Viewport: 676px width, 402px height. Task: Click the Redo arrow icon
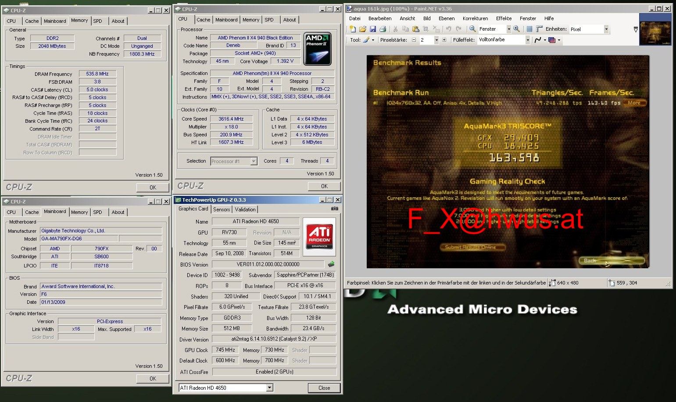pos(458,29)
